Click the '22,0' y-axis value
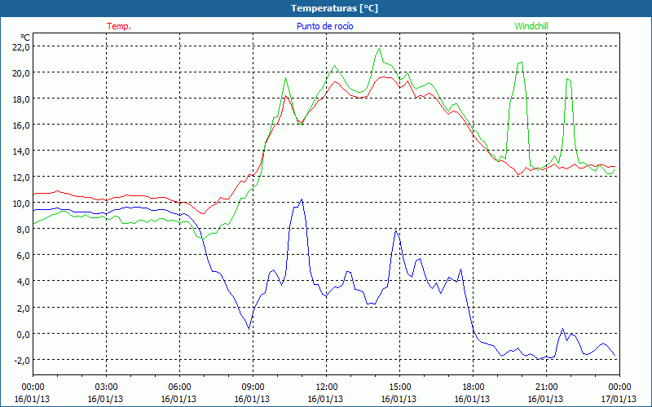The image size is (652, 407). click(22, 47)
